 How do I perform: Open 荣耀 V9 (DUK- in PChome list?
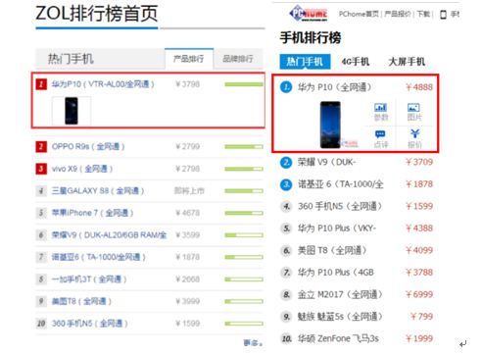coord(326,162)
